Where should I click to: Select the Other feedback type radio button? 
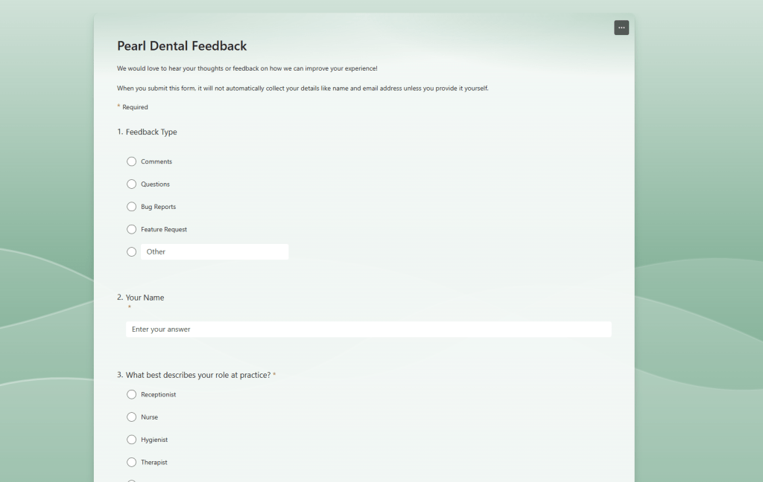point(132,252)
